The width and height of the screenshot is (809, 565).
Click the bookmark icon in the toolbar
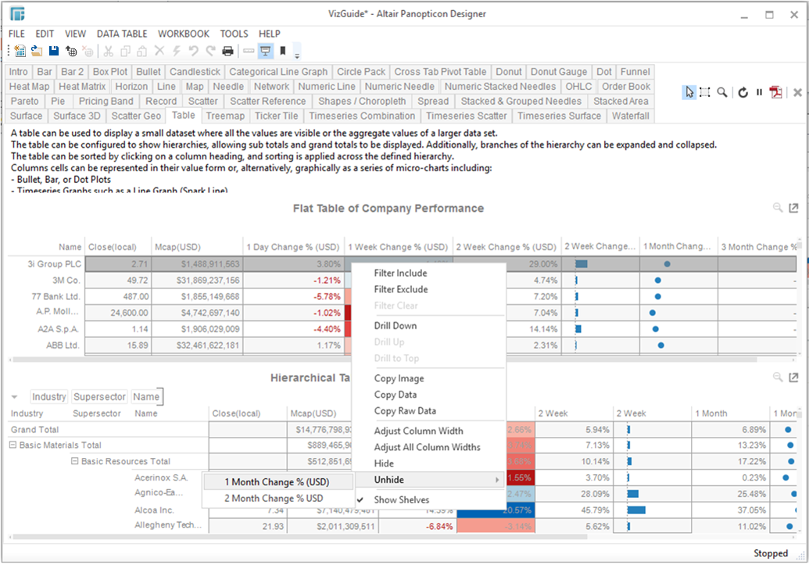tap(282, 52)
